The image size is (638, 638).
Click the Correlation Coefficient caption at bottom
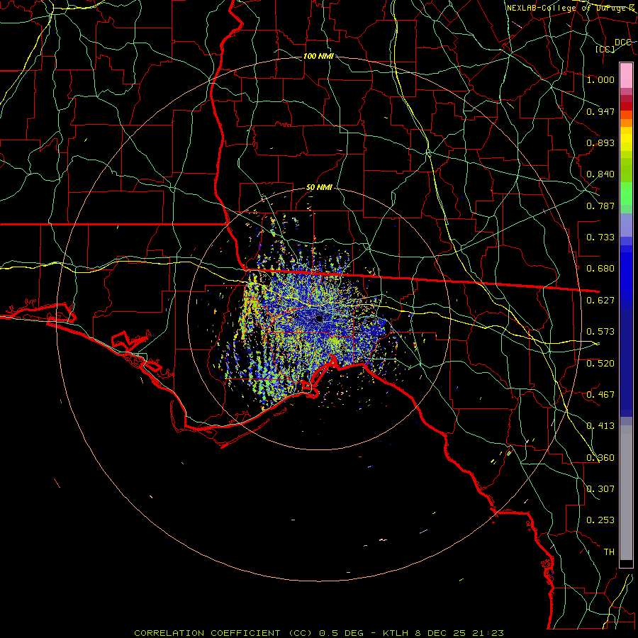pos(319,633)
